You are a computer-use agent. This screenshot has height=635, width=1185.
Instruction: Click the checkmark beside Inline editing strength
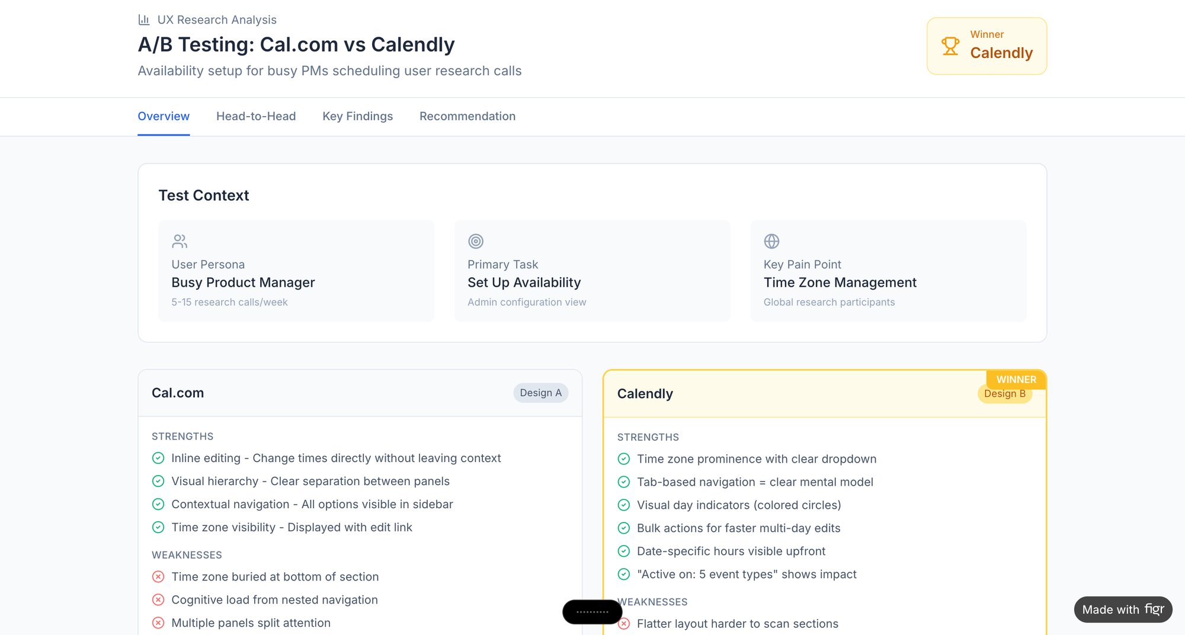pyautogui.click(x=158, y=458)
